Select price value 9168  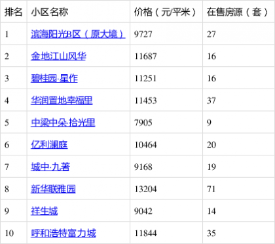[143, 167]
